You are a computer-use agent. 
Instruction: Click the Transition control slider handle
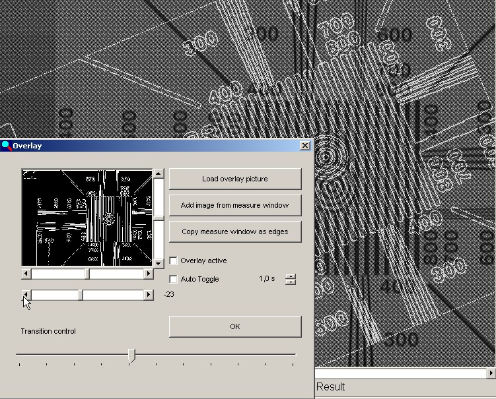[132, 355]
